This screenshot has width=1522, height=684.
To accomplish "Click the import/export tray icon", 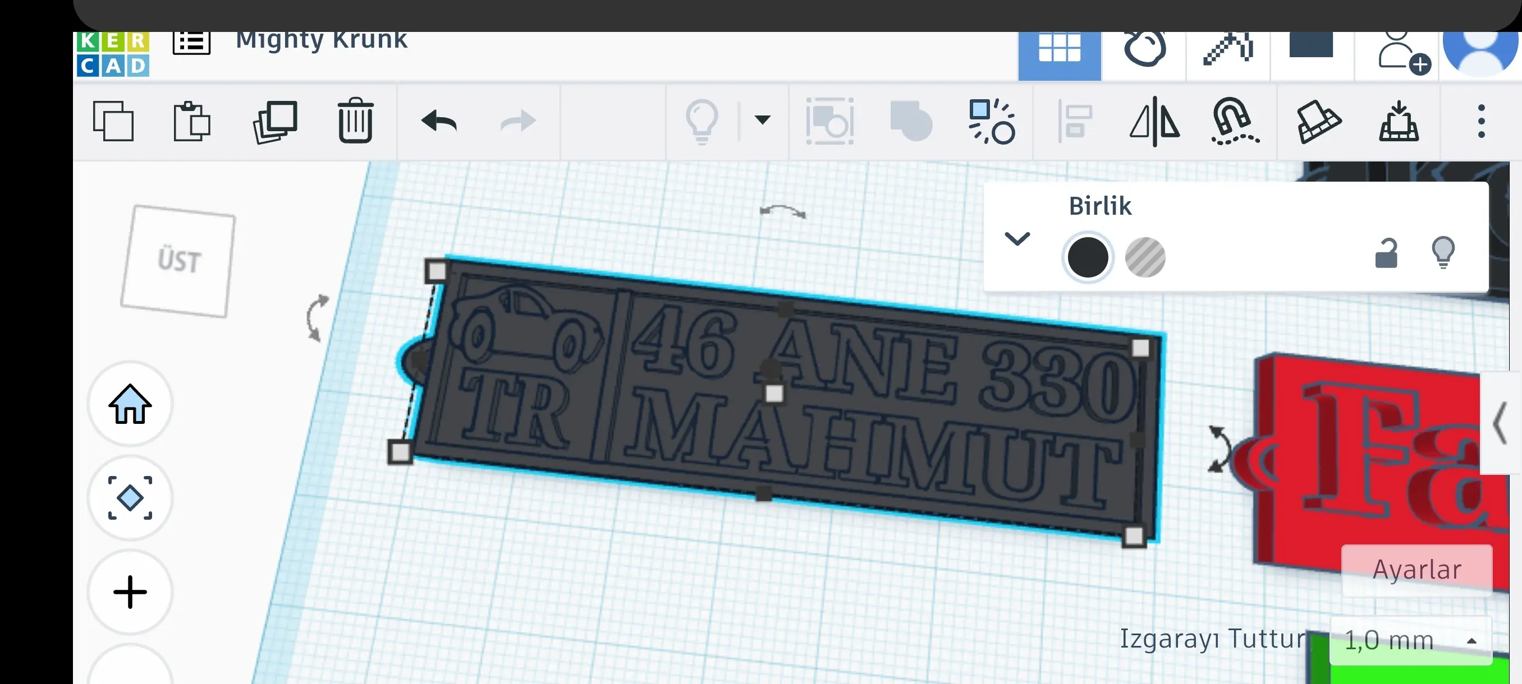I will tap(1399, 122).
